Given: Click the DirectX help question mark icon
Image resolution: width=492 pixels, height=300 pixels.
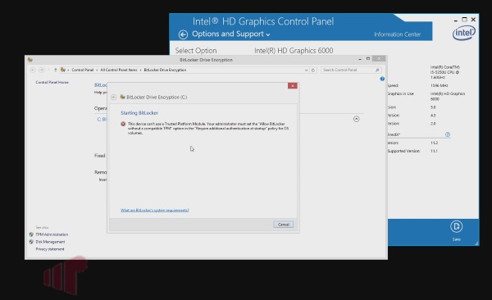Looking at the screenshot, I should tap(448, 134).
